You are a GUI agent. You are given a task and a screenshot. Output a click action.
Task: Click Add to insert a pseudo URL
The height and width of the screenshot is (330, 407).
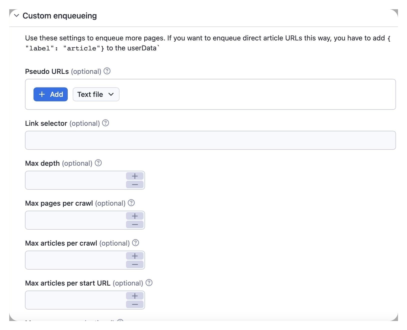(50, 94)
